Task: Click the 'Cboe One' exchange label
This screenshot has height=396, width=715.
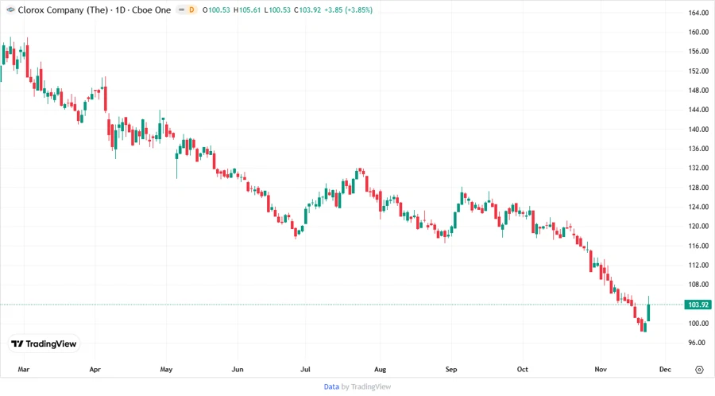Action: pos(152,10)
